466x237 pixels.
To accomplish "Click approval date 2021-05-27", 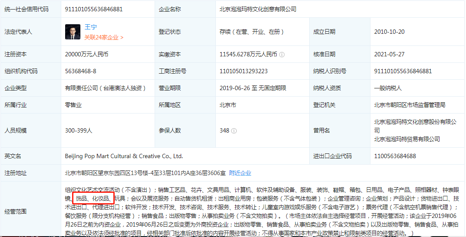I will coord(389,54).
